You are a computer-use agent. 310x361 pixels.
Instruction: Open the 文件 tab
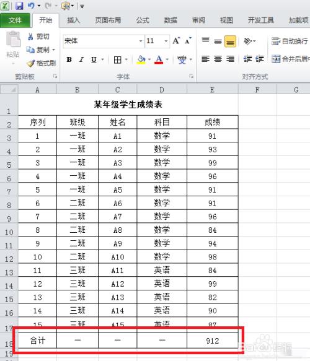point(15,20)
